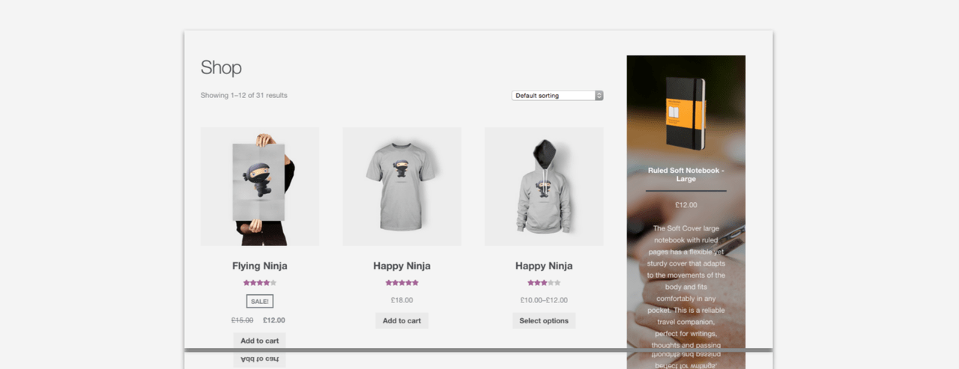The width and height of the screenshot is (959, 369).
Task: Open the Ruled Soft Notebook - Large title
Action: [x=686, y=174]
